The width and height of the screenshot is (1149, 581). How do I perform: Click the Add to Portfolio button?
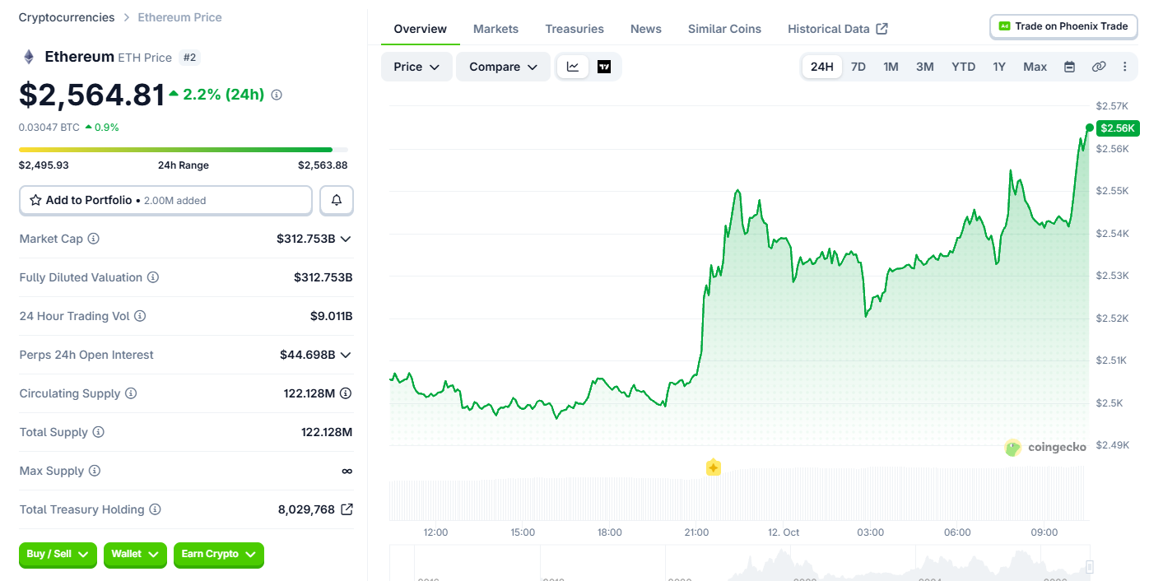(x=165, y=200)
